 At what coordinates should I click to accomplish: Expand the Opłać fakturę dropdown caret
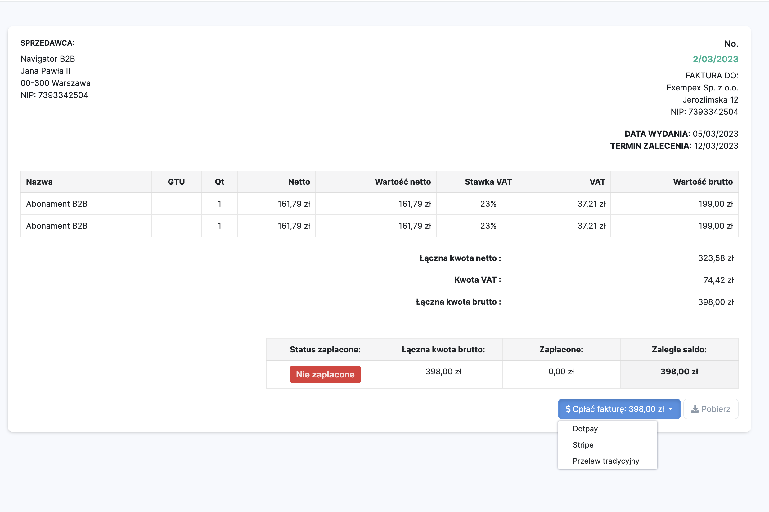pos(671,409)
